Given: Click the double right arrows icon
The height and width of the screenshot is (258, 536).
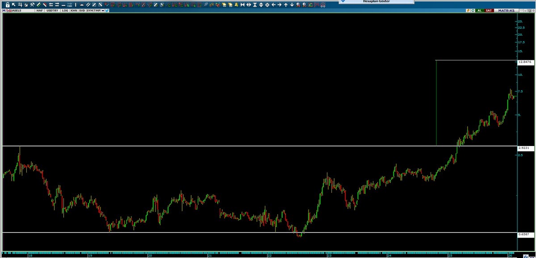Looking at the screenshot, I should (57, 5).
